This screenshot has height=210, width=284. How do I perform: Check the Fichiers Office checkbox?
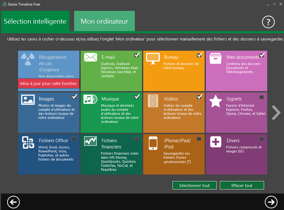74,139
